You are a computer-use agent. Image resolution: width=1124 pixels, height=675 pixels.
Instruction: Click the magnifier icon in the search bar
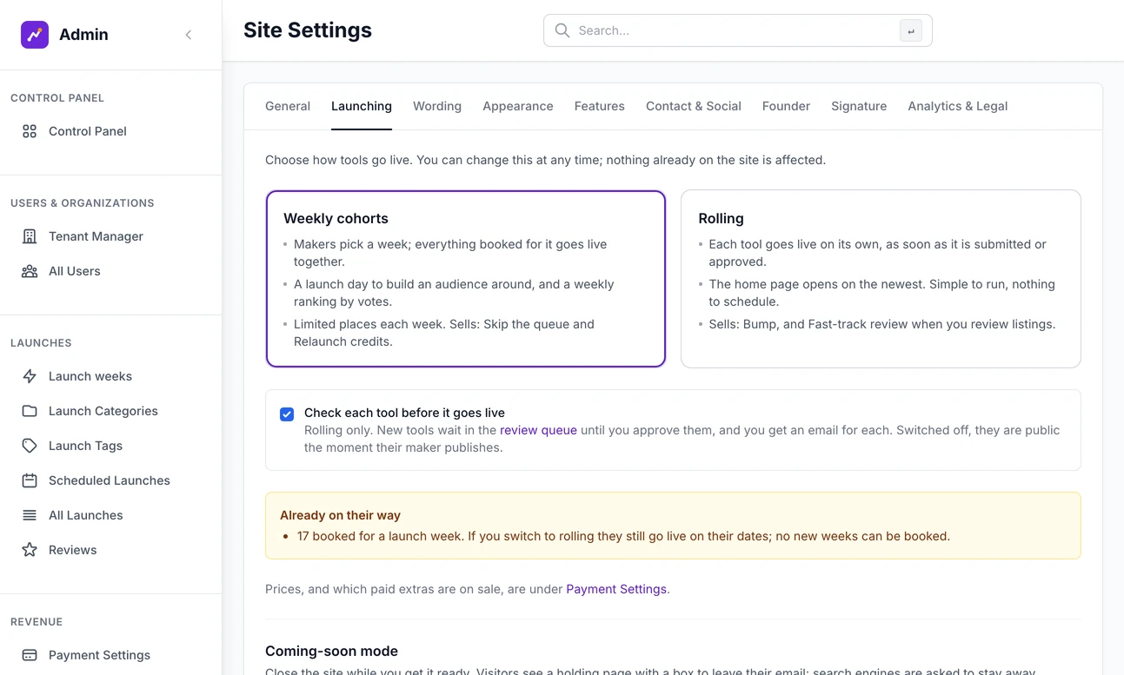(562, 30)
